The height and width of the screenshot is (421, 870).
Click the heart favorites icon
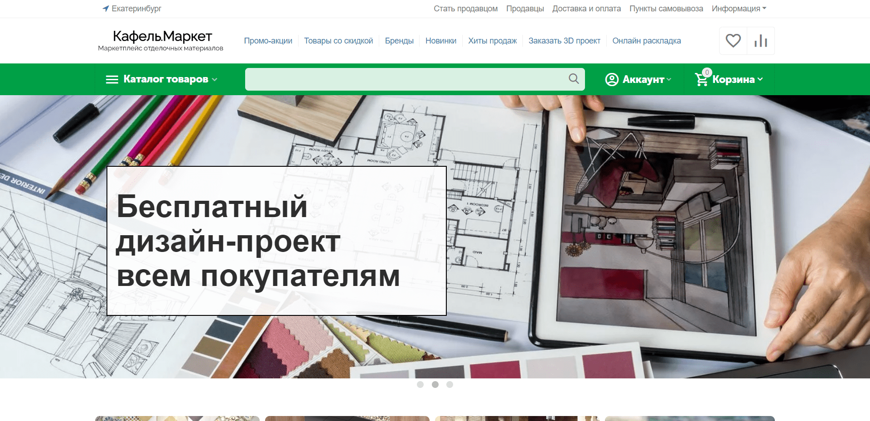tap(733, 41)
